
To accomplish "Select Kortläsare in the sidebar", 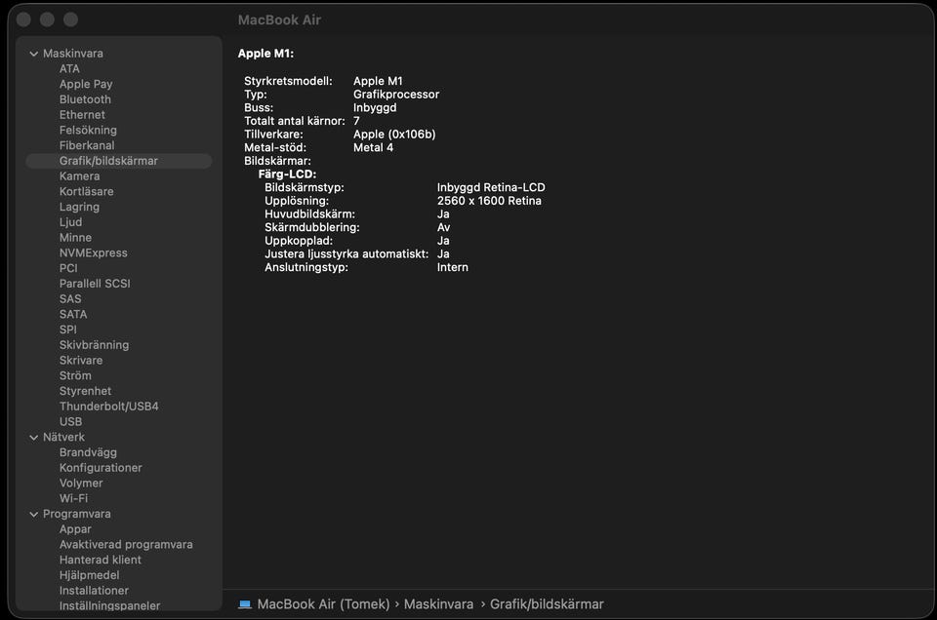I will point(86,191).
